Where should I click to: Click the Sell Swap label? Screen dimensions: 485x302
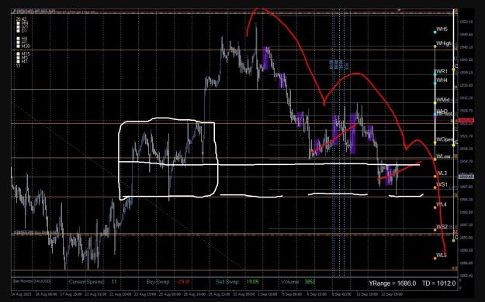coord(227,282)
